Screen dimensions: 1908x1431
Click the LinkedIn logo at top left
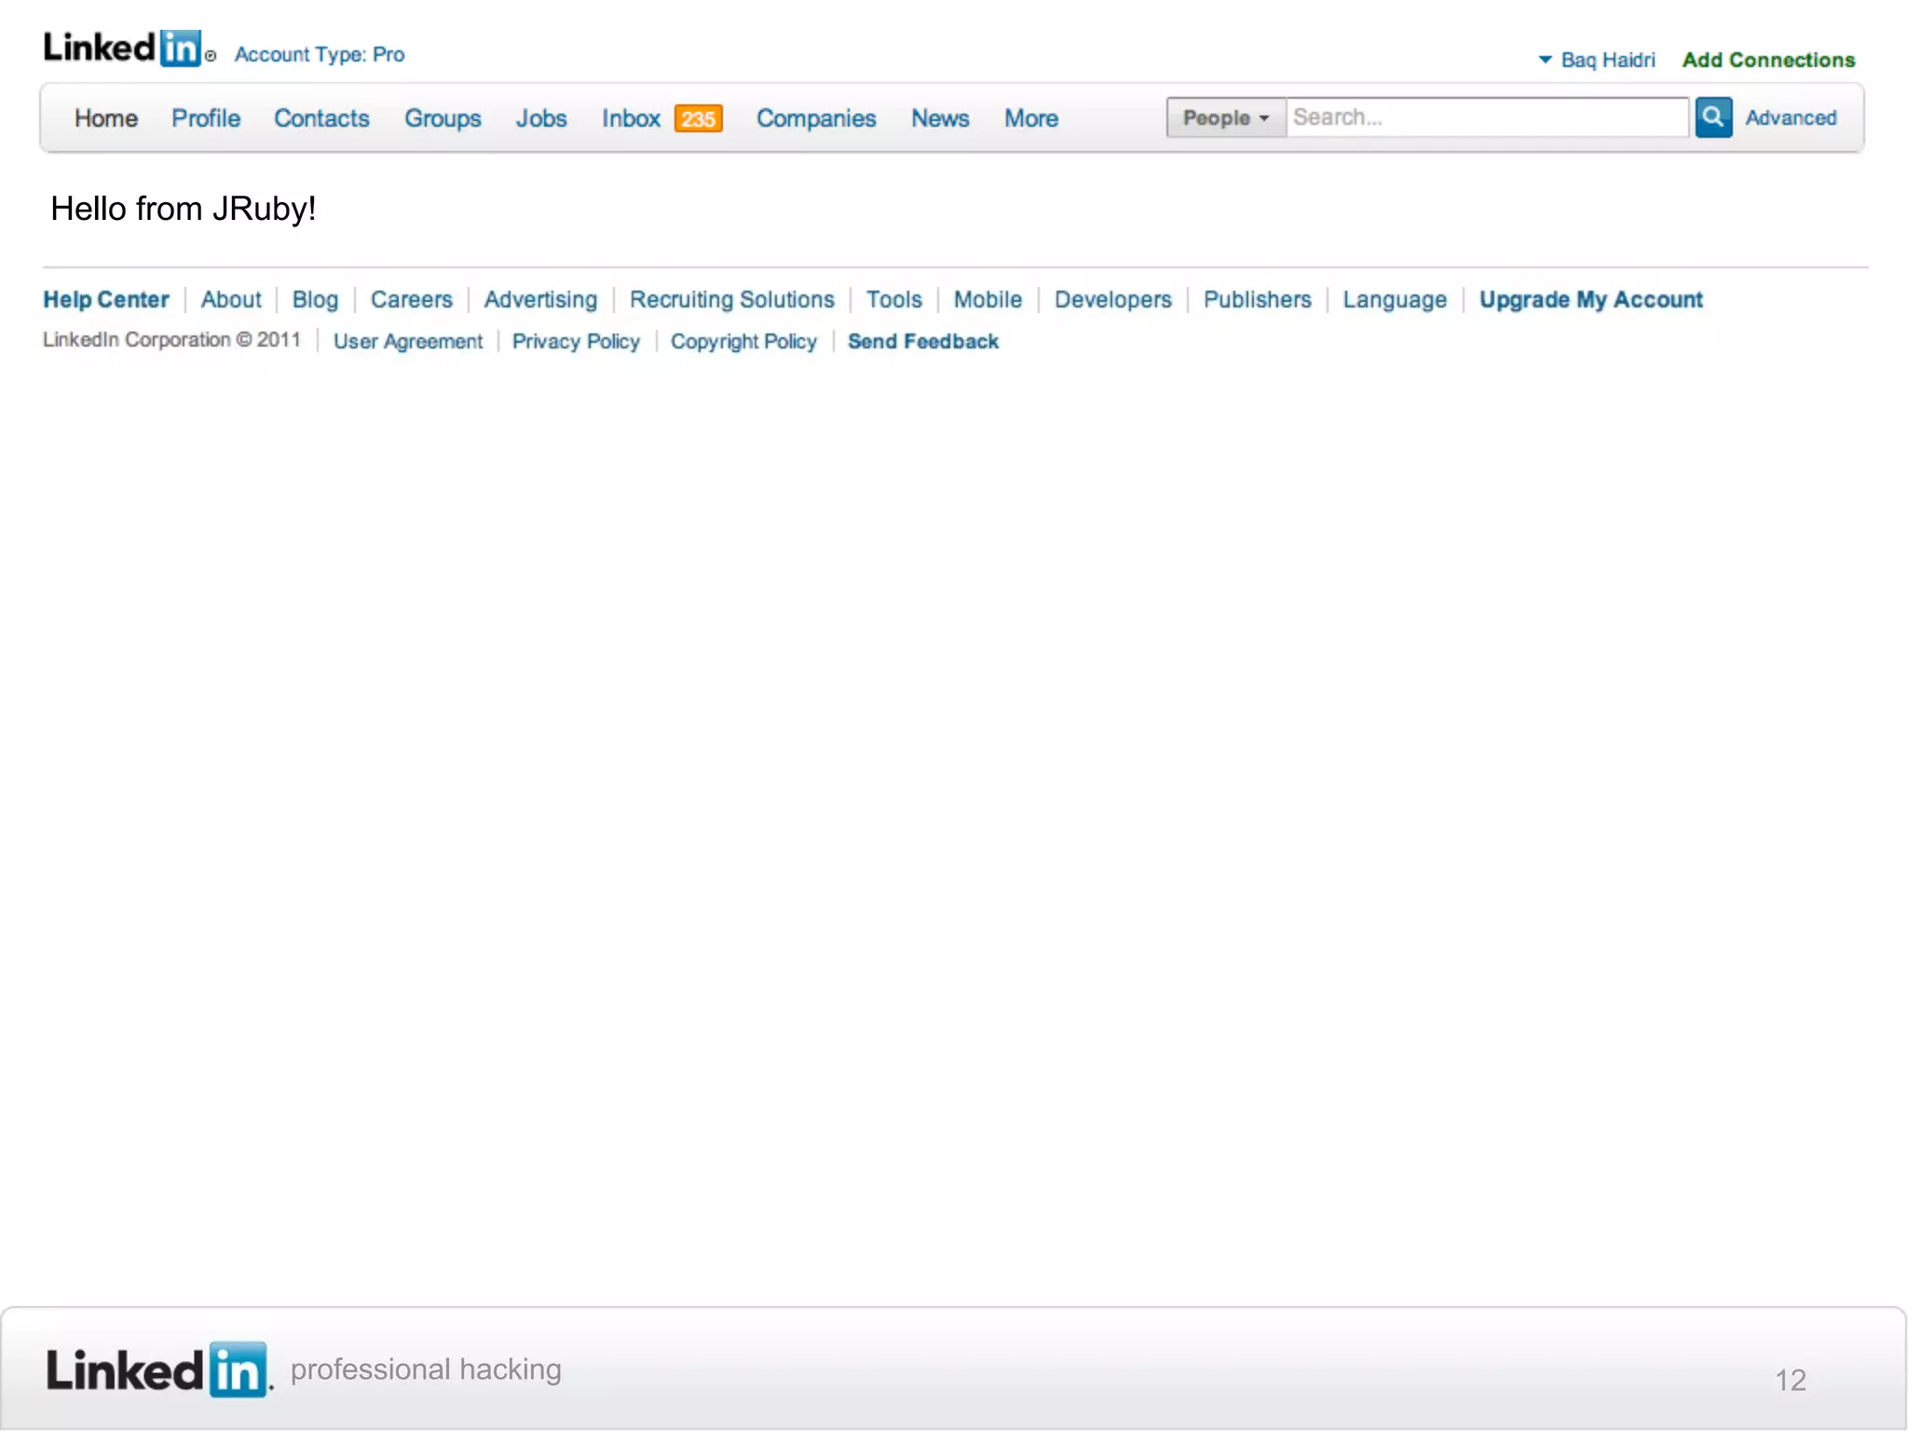(123, 48)
